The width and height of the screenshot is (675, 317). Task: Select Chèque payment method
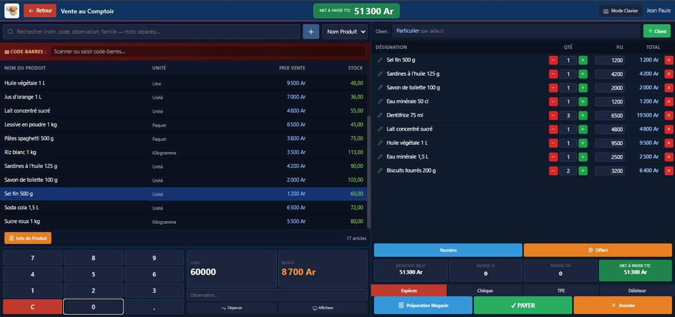485,290
